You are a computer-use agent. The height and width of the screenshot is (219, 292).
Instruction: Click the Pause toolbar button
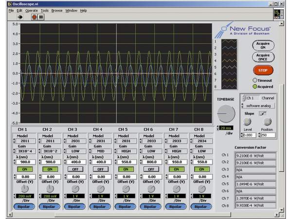[41, 16]
